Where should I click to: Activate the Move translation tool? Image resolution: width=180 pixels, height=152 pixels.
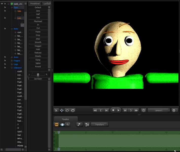(62, 110)
